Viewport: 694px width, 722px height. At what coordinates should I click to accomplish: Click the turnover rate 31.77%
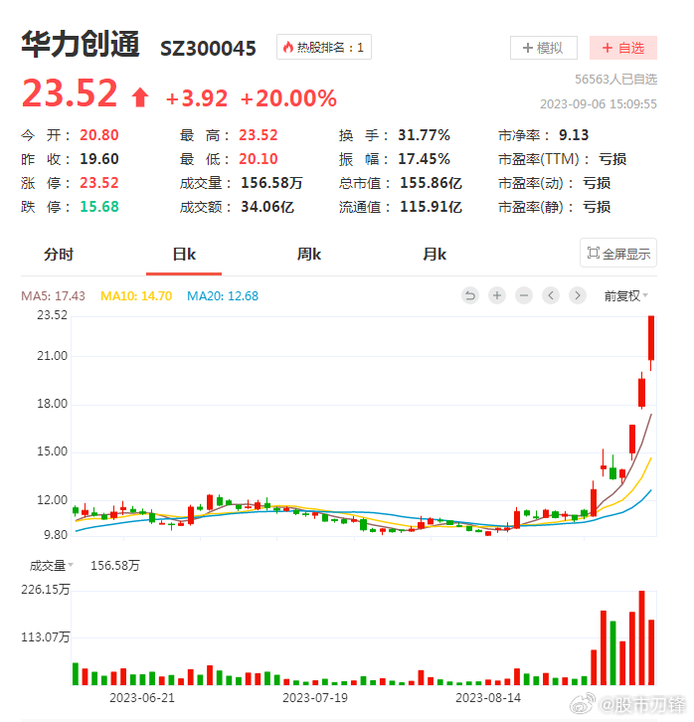click(x=424, y=135)
